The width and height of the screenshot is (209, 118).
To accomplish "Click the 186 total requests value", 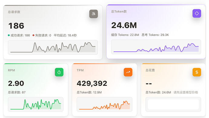I will click(x=16, y=26).
